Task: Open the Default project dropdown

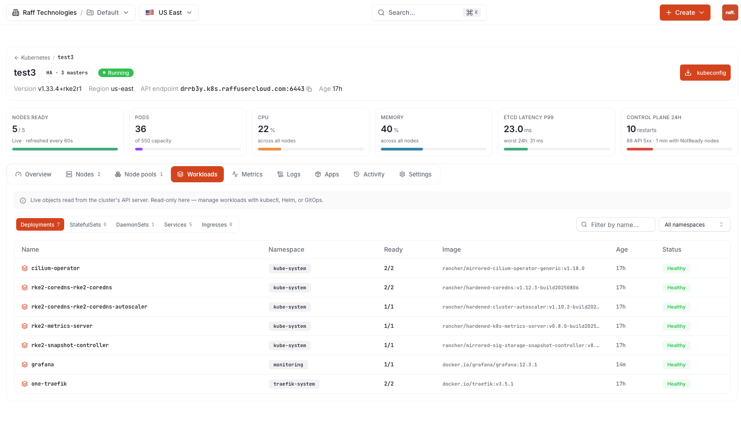Action: click(x=108, y=13)
